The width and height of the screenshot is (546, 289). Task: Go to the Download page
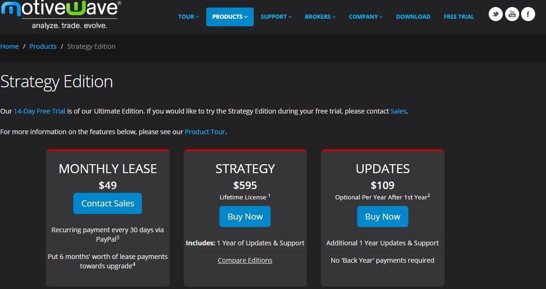tap(413, 17)
